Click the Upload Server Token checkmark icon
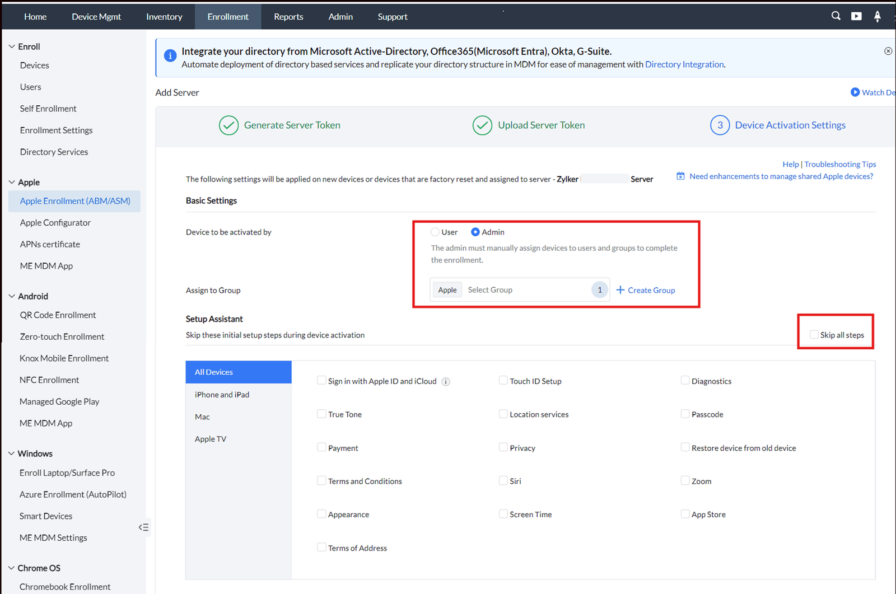Screen dimensions: 896x594 coord(482,125)
